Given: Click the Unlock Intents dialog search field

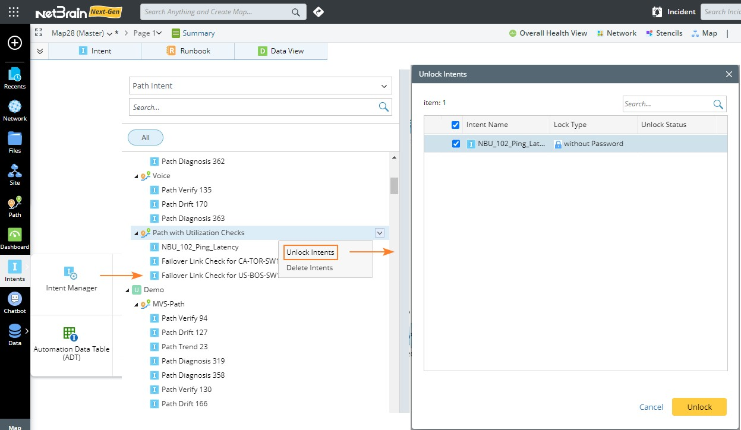Looking at the screenshot, I should coord(667,104).
